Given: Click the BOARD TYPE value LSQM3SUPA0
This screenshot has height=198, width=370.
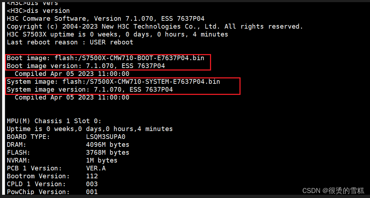Looking at the screenshot, I should (105, 137).
